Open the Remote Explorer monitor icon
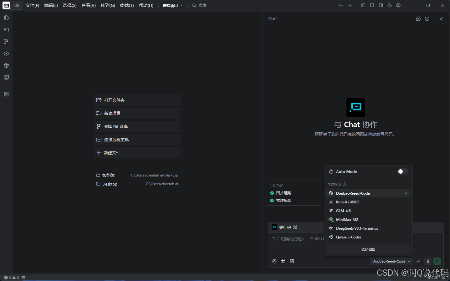The width and height of the screenshot is (450, 281). click(x=6, y=77)
